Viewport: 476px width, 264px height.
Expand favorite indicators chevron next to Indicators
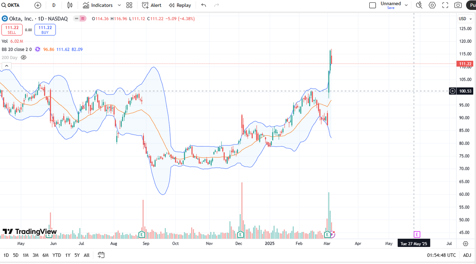(119, 5)
